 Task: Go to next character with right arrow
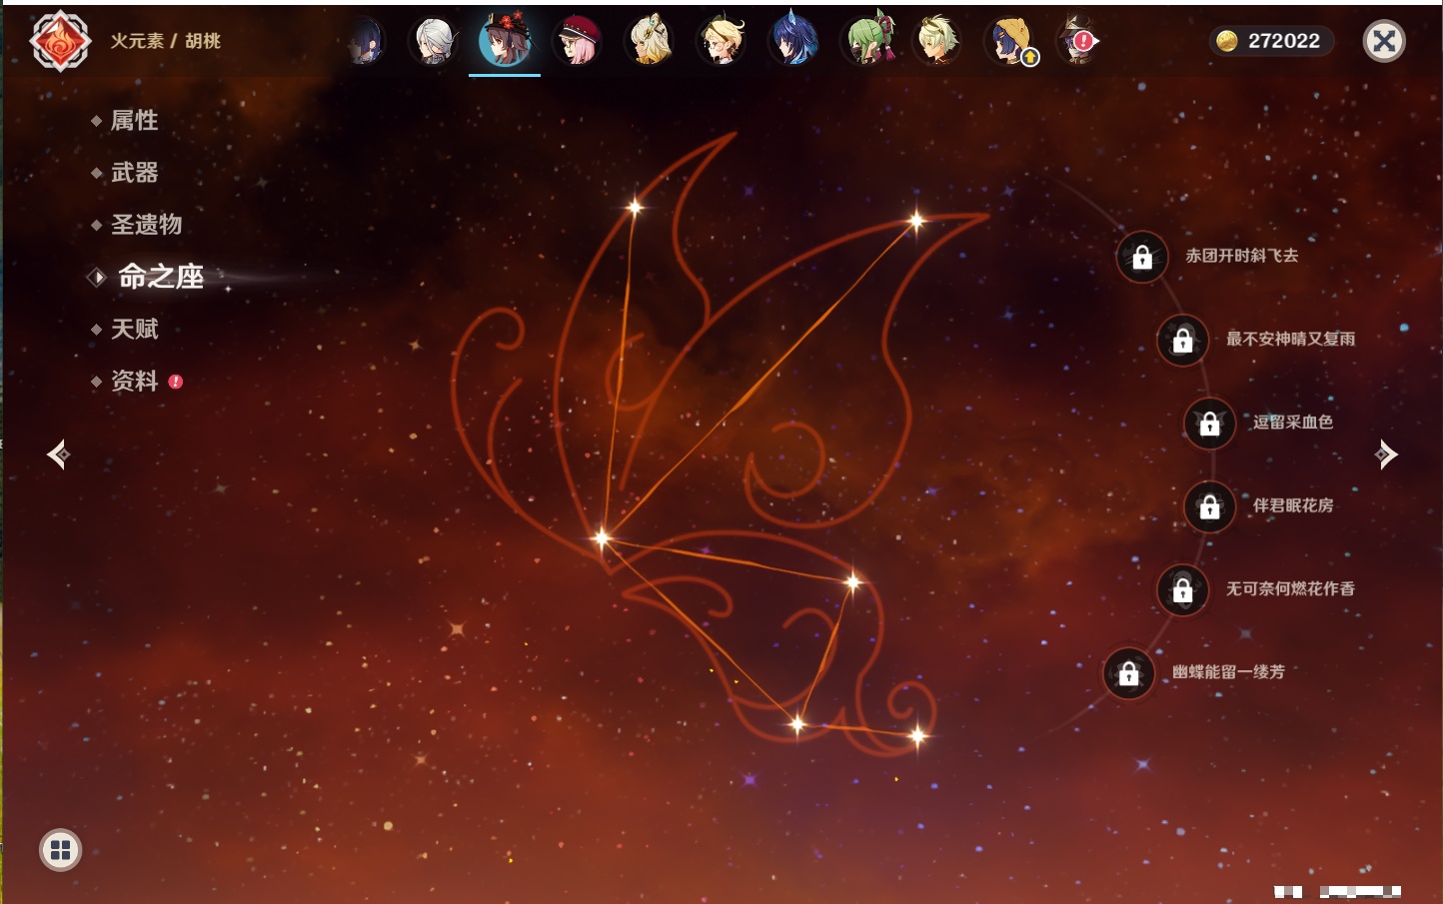click(1386, 454)
